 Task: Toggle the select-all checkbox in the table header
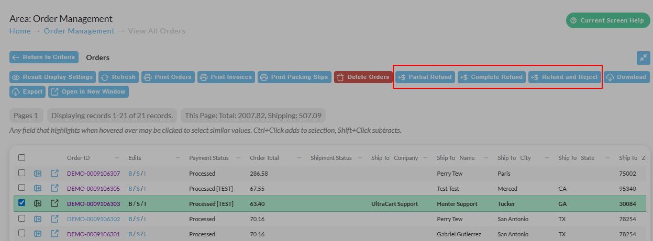tap(21, 157)
